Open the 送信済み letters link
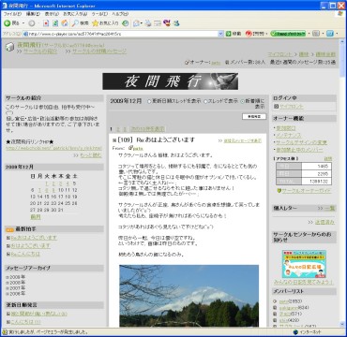 (324, 222)
